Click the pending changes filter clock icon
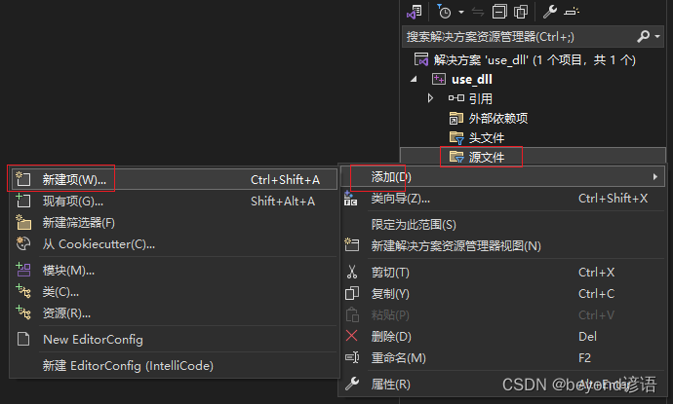 (x=444, y=12)
